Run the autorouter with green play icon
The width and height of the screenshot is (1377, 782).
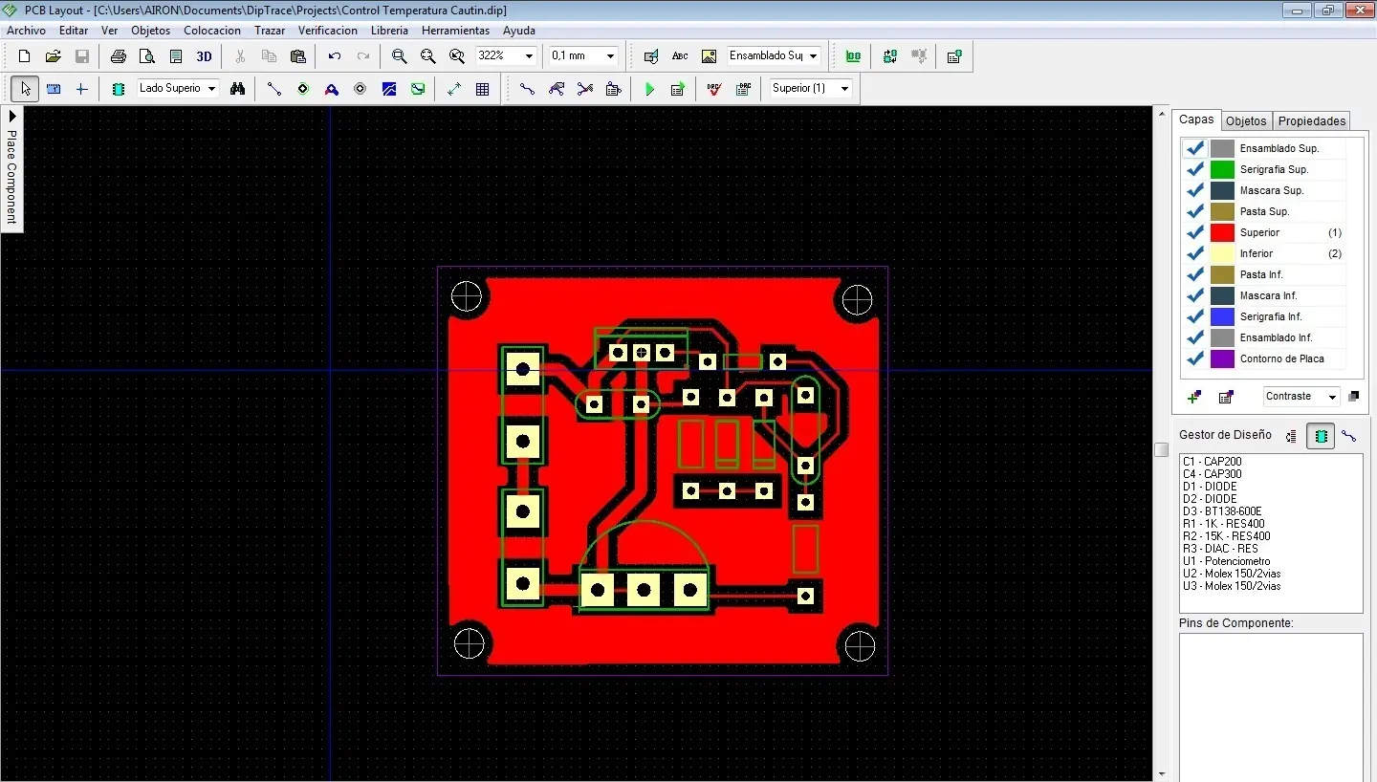(x=650, y=89)
